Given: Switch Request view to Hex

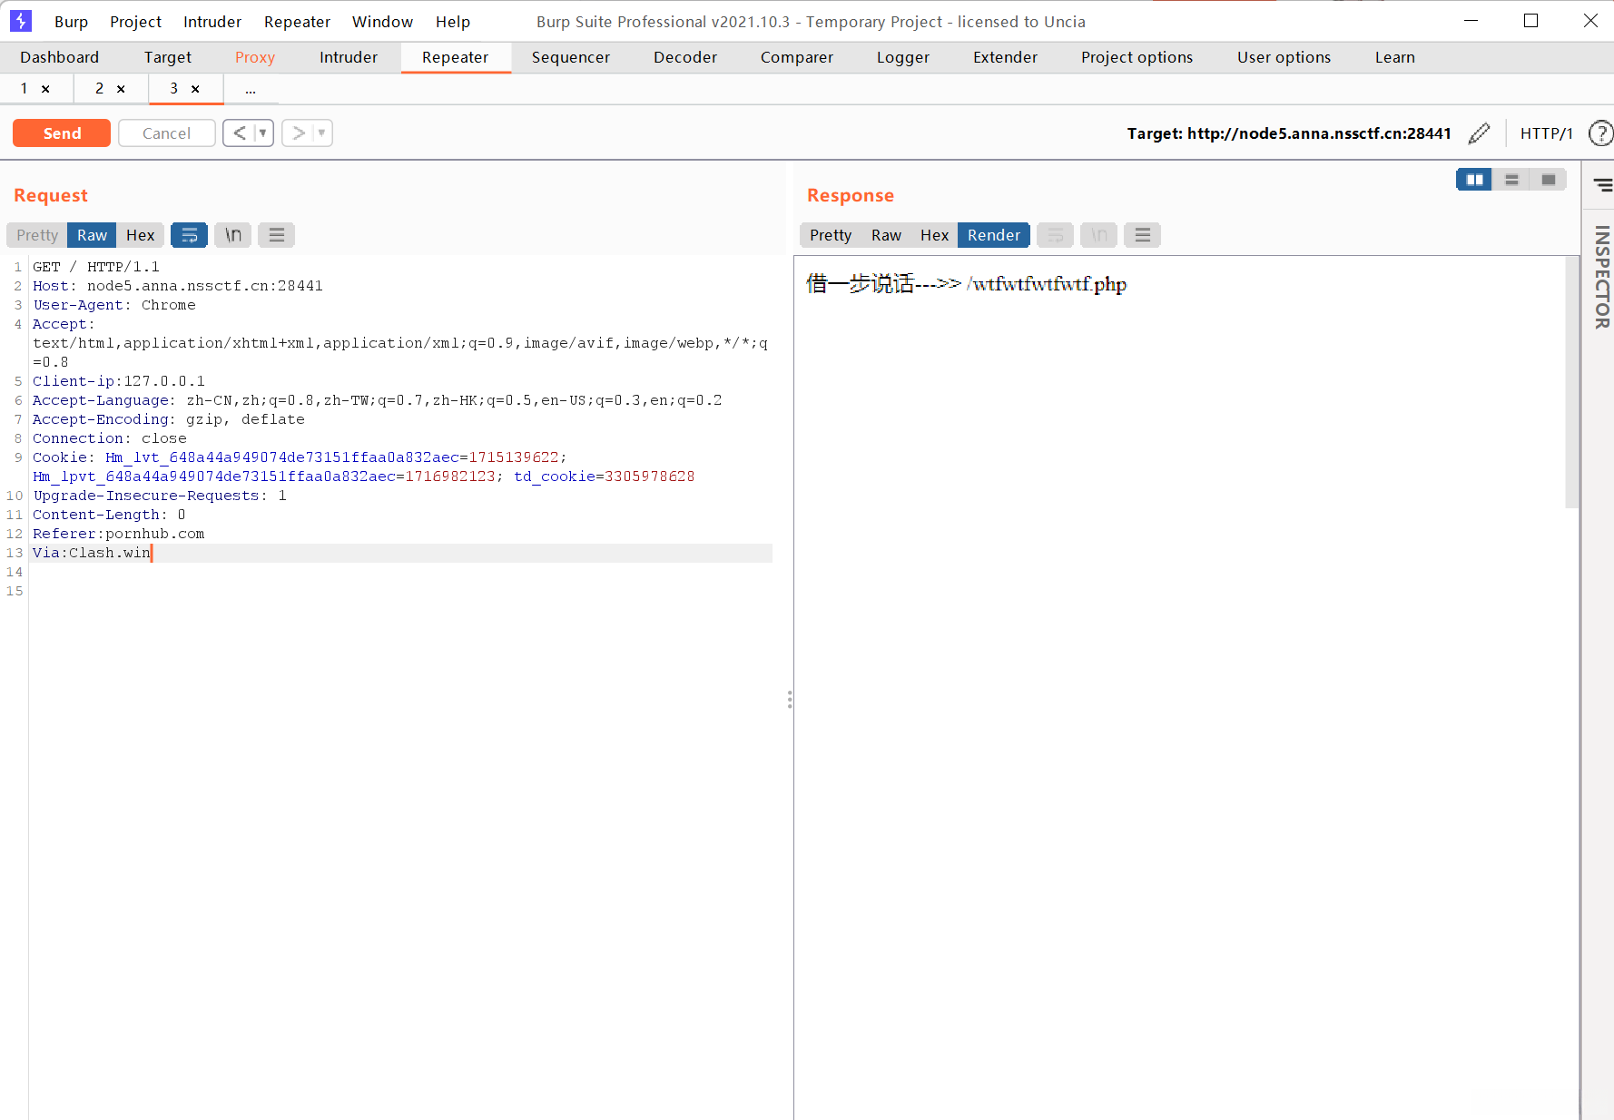Looking at the screenshot, I should click(141, 235).
